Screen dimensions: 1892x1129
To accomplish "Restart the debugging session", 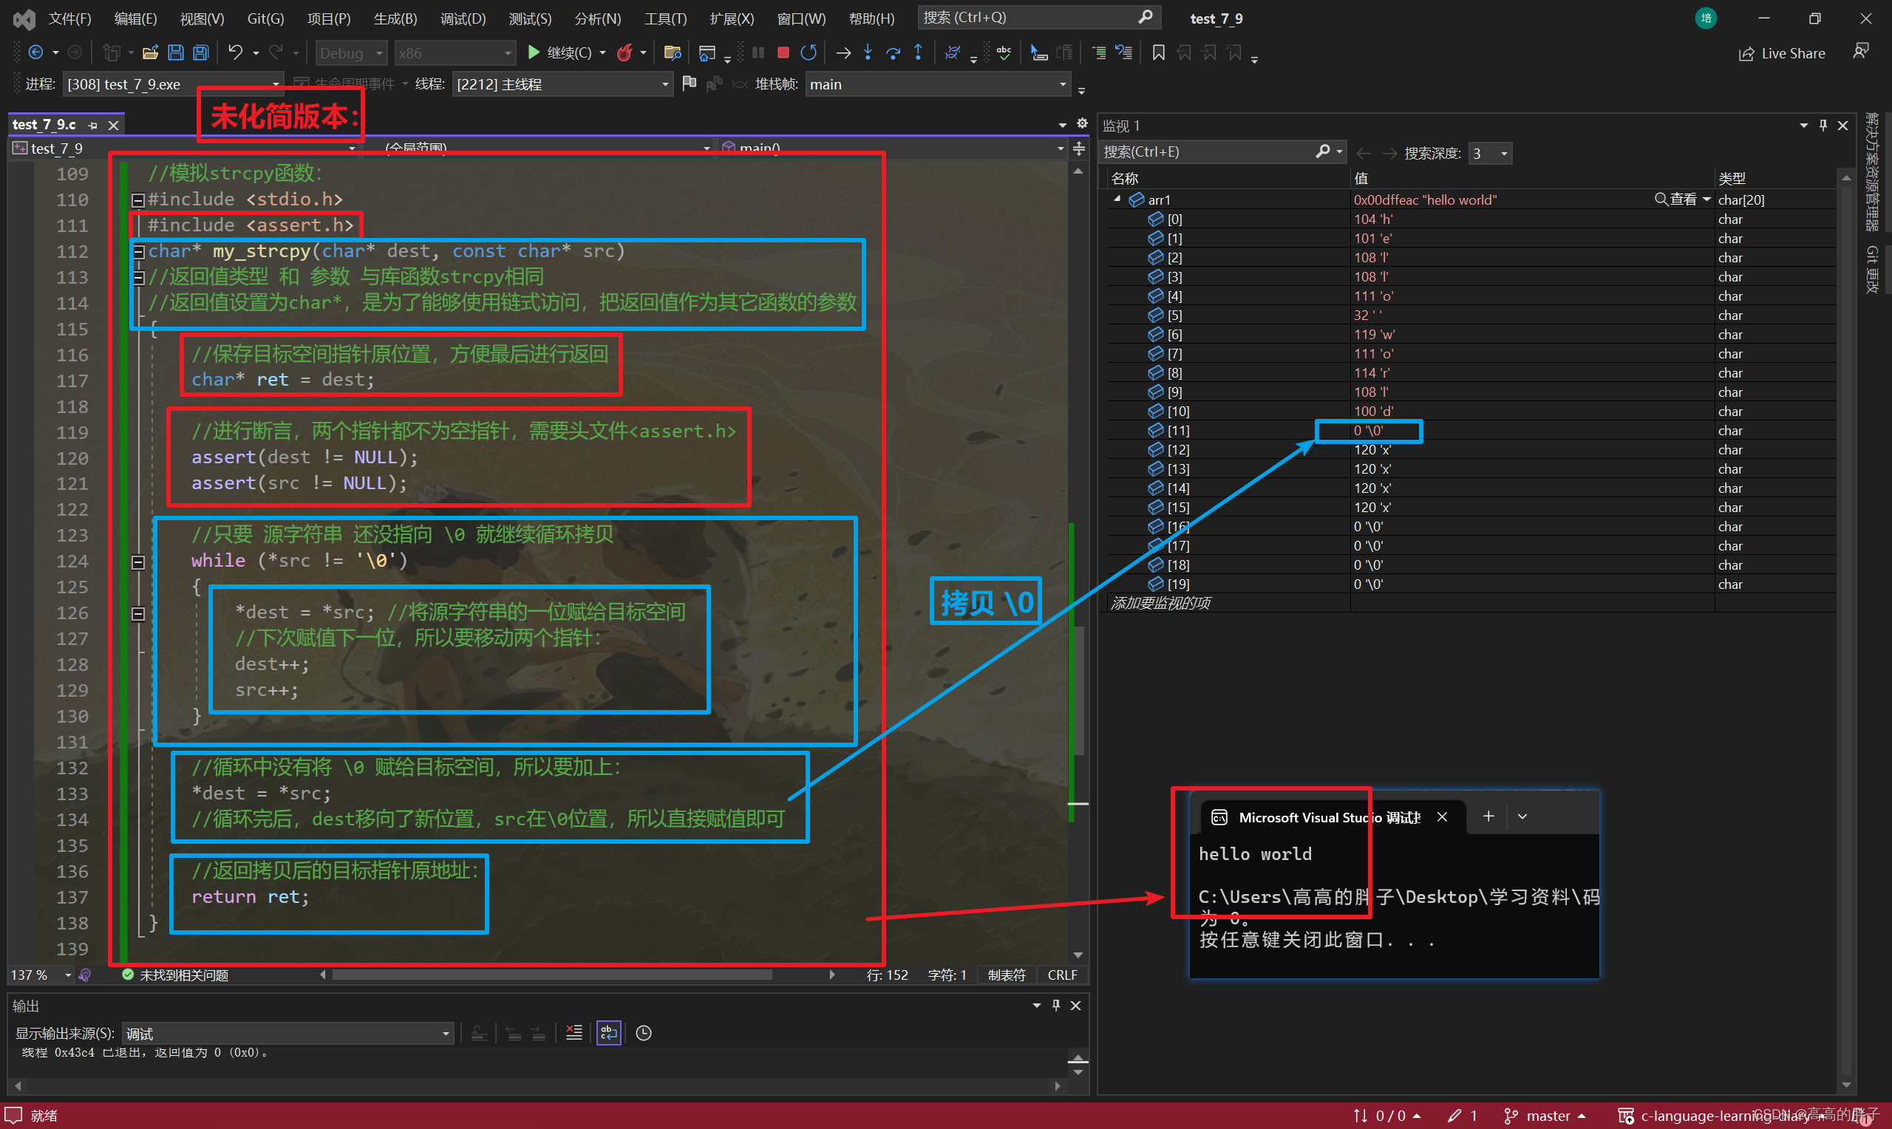I will pos(809,52).
